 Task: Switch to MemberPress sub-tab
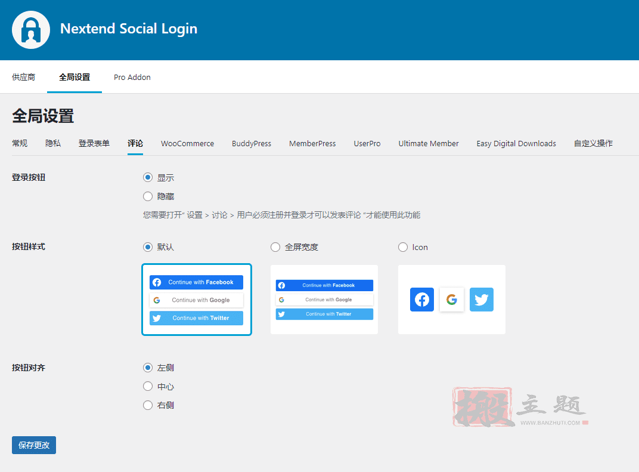312,143
